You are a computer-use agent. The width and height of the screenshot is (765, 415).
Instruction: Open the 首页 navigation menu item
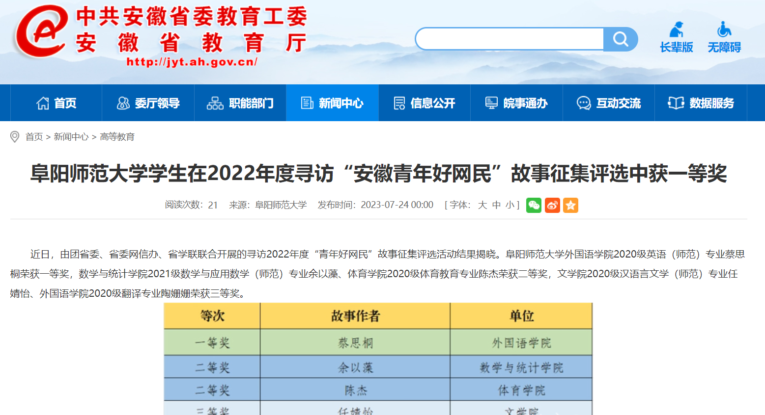point(57,103)
